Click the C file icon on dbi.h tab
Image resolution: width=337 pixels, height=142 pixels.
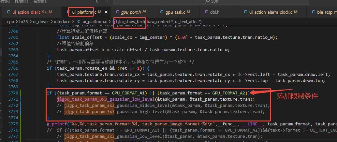pyautogui.click(x=206, y=12)
